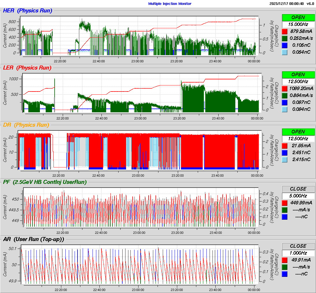
Task: Click the DR current value 21.65mA
Action: click(301, 146)
